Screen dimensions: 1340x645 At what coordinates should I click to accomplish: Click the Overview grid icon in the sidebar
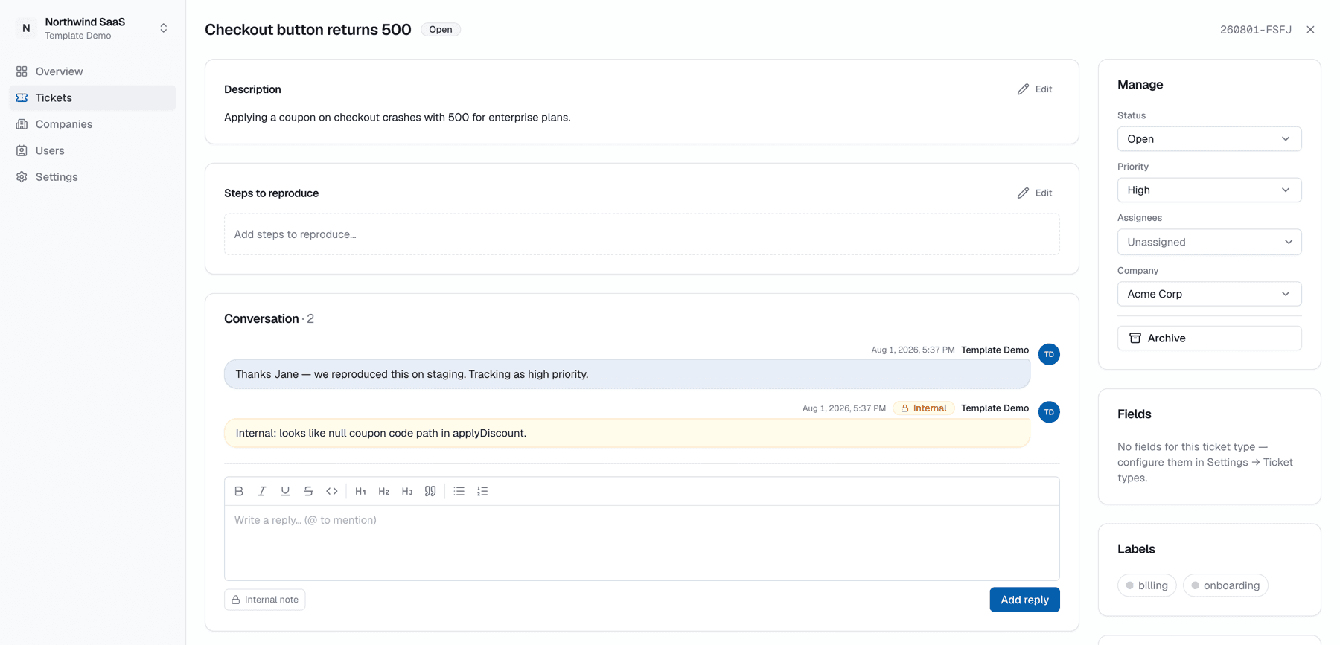(x=22, y=71)
